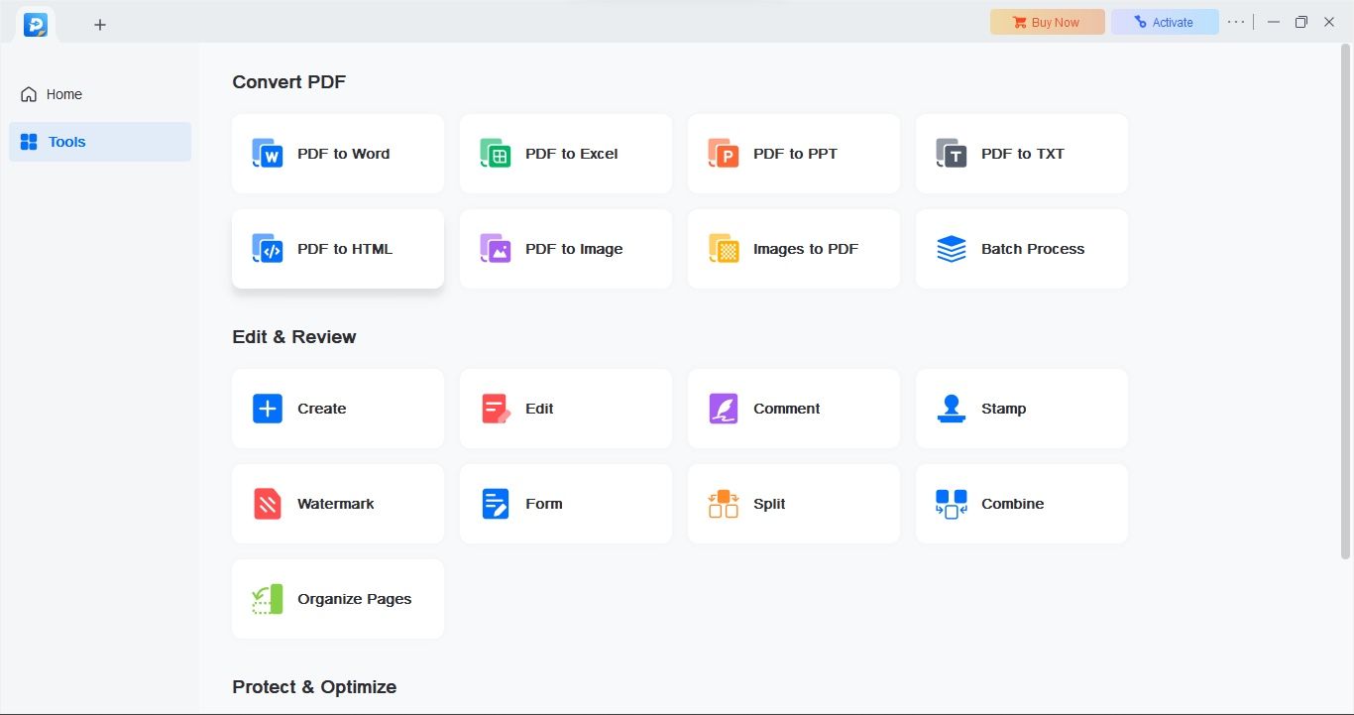
Task: Select the PDF to HTML tool
Action: point(337,249)
